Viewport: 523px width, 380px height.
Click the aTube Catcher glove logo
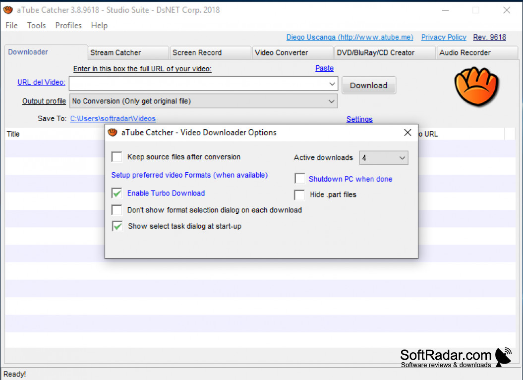click(476, 86)
